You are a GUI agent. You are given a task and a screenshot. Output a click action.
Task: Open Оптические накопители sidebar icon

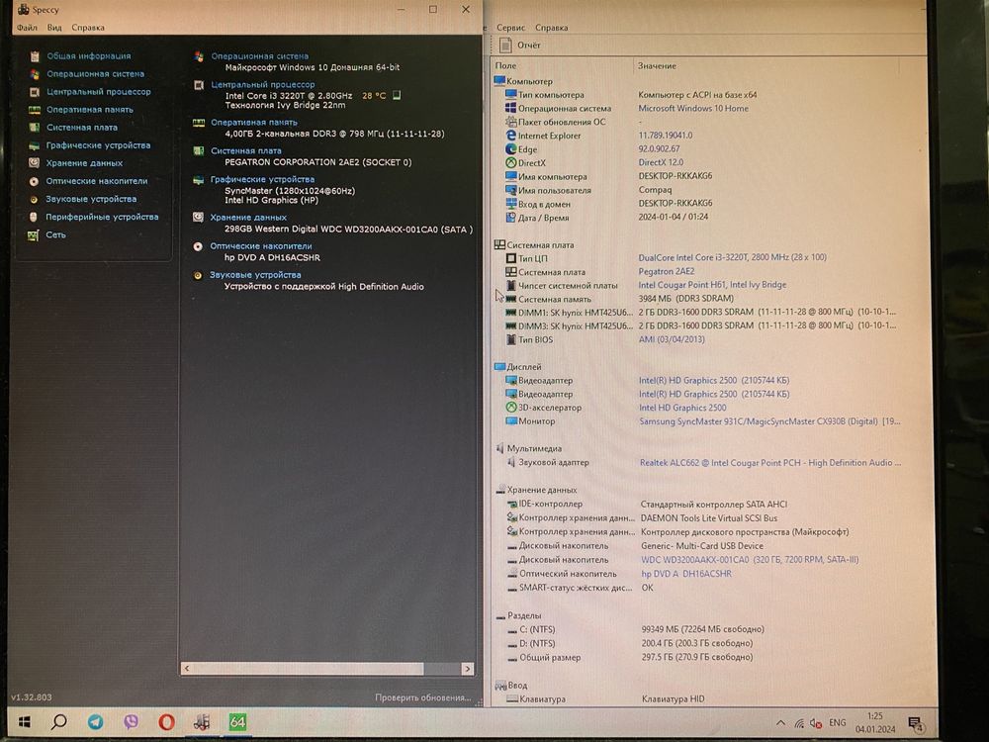(34, 181)
